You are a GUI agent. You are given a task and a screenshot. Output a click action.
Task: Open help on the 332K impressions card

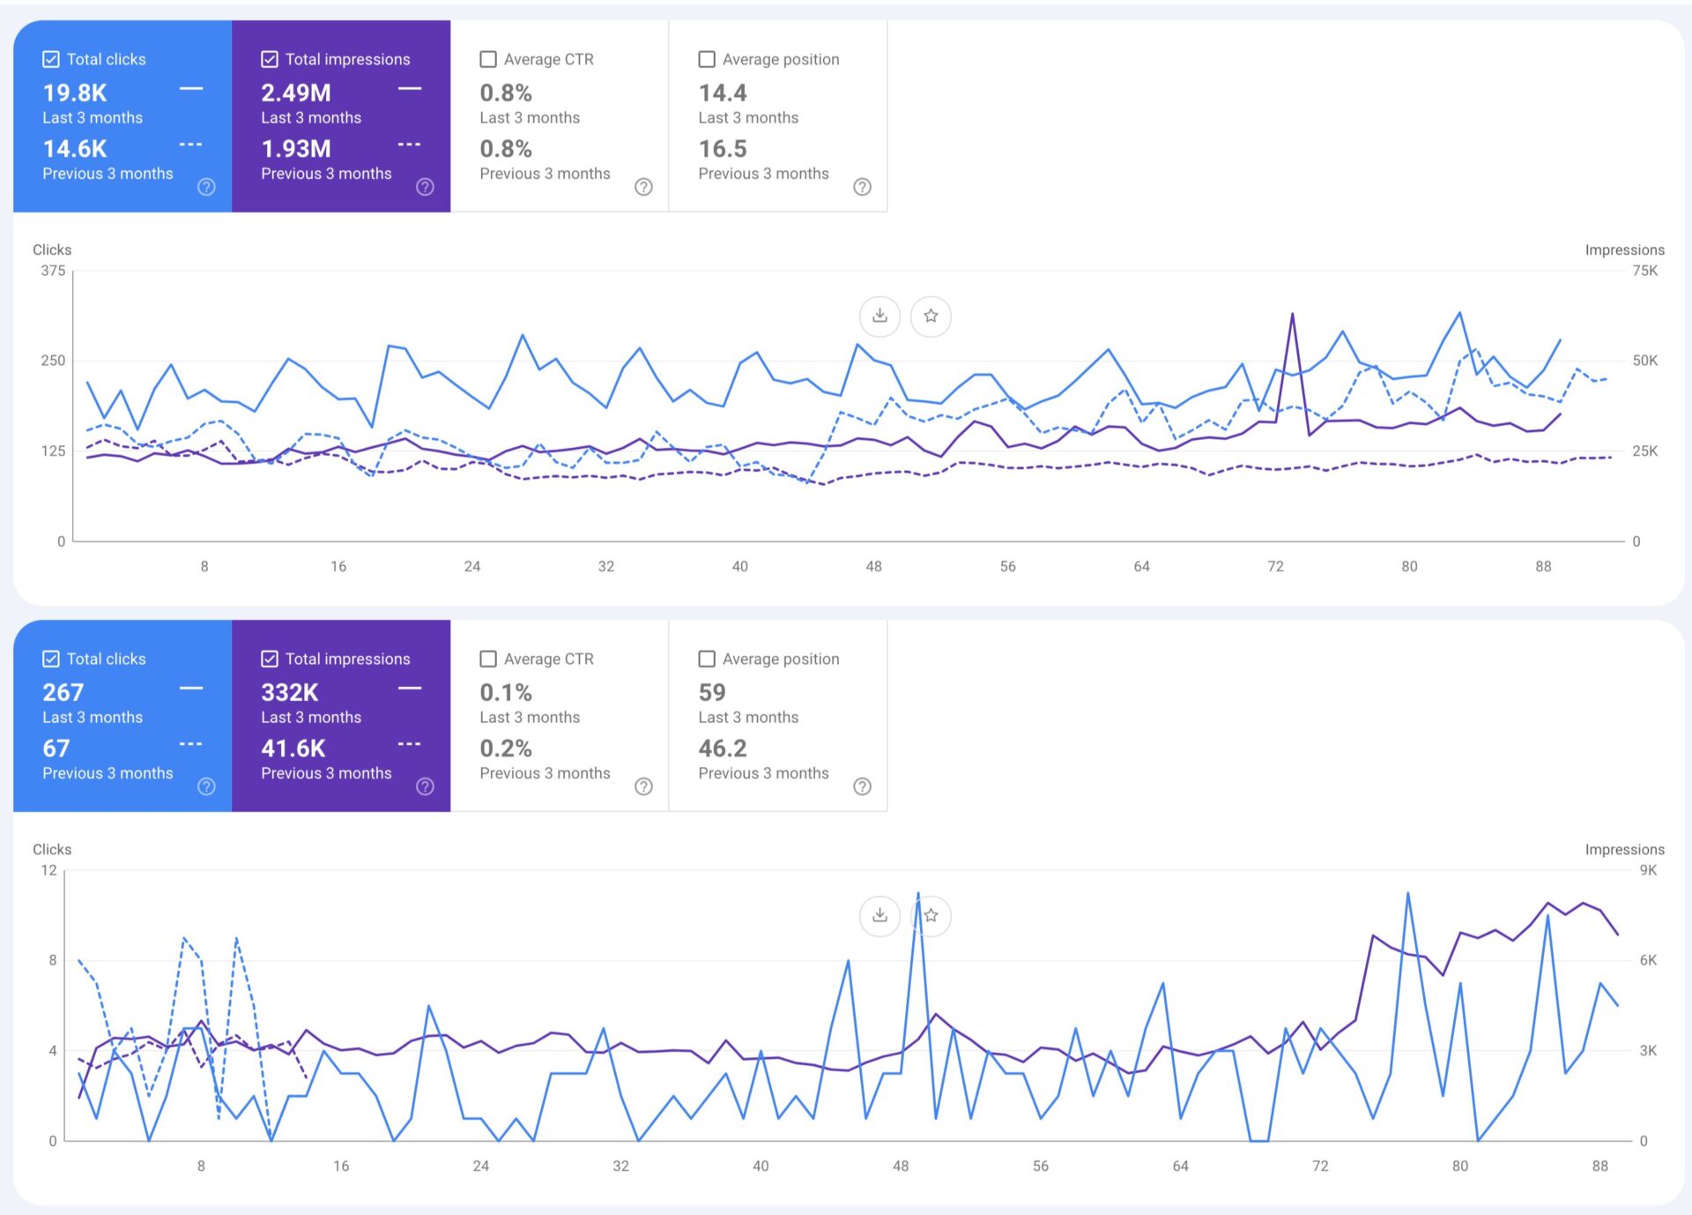pyautogui.click(x=425, y=786)
